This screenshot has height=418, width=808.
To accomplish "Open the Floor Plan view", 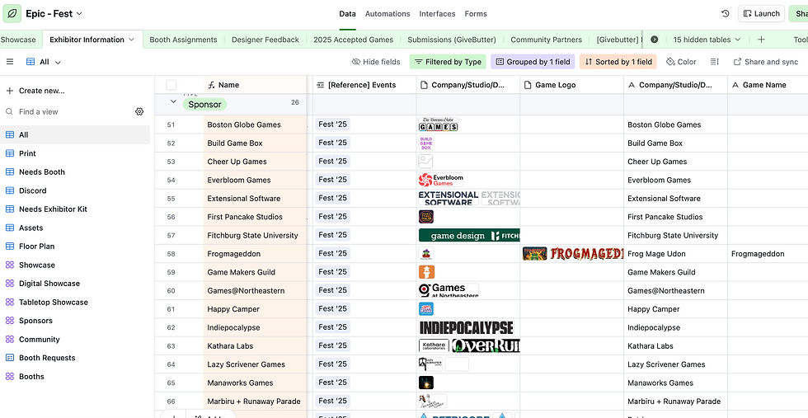I will click(75, 247).
